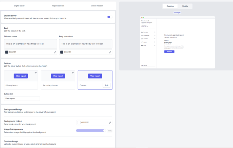Switch to the Report colours tab
The height and width of the screenshot is (148, 233).
pyautogui.click(x=58, y=6)
